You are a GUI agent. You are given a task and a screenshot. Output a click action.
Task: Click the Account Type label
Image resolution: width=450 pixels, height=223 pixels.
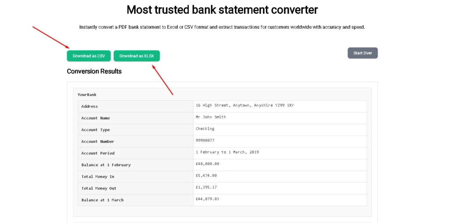coord(95,130)
